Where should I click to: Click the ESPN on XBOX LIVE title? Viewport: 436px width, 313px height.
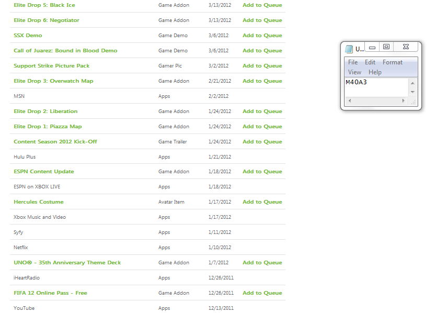(37, 187)
